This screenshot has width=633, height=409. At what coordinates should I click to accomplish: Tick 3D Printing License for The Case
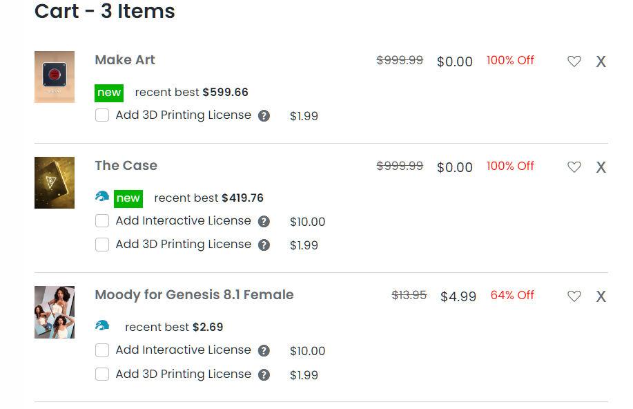102,245
